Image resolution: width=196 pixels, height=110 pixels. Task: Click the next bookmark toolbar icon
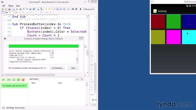[x=64, y=9]
